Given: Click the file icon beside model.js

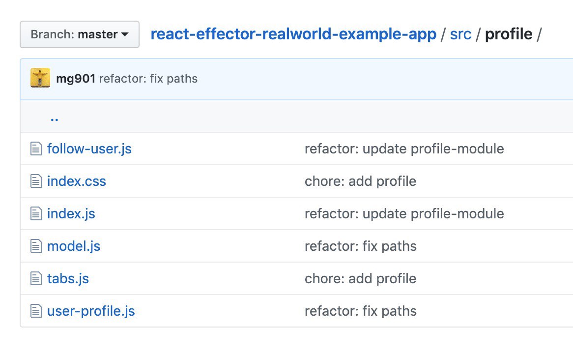Looking at the screenshot, I should [x=36, y=246].
